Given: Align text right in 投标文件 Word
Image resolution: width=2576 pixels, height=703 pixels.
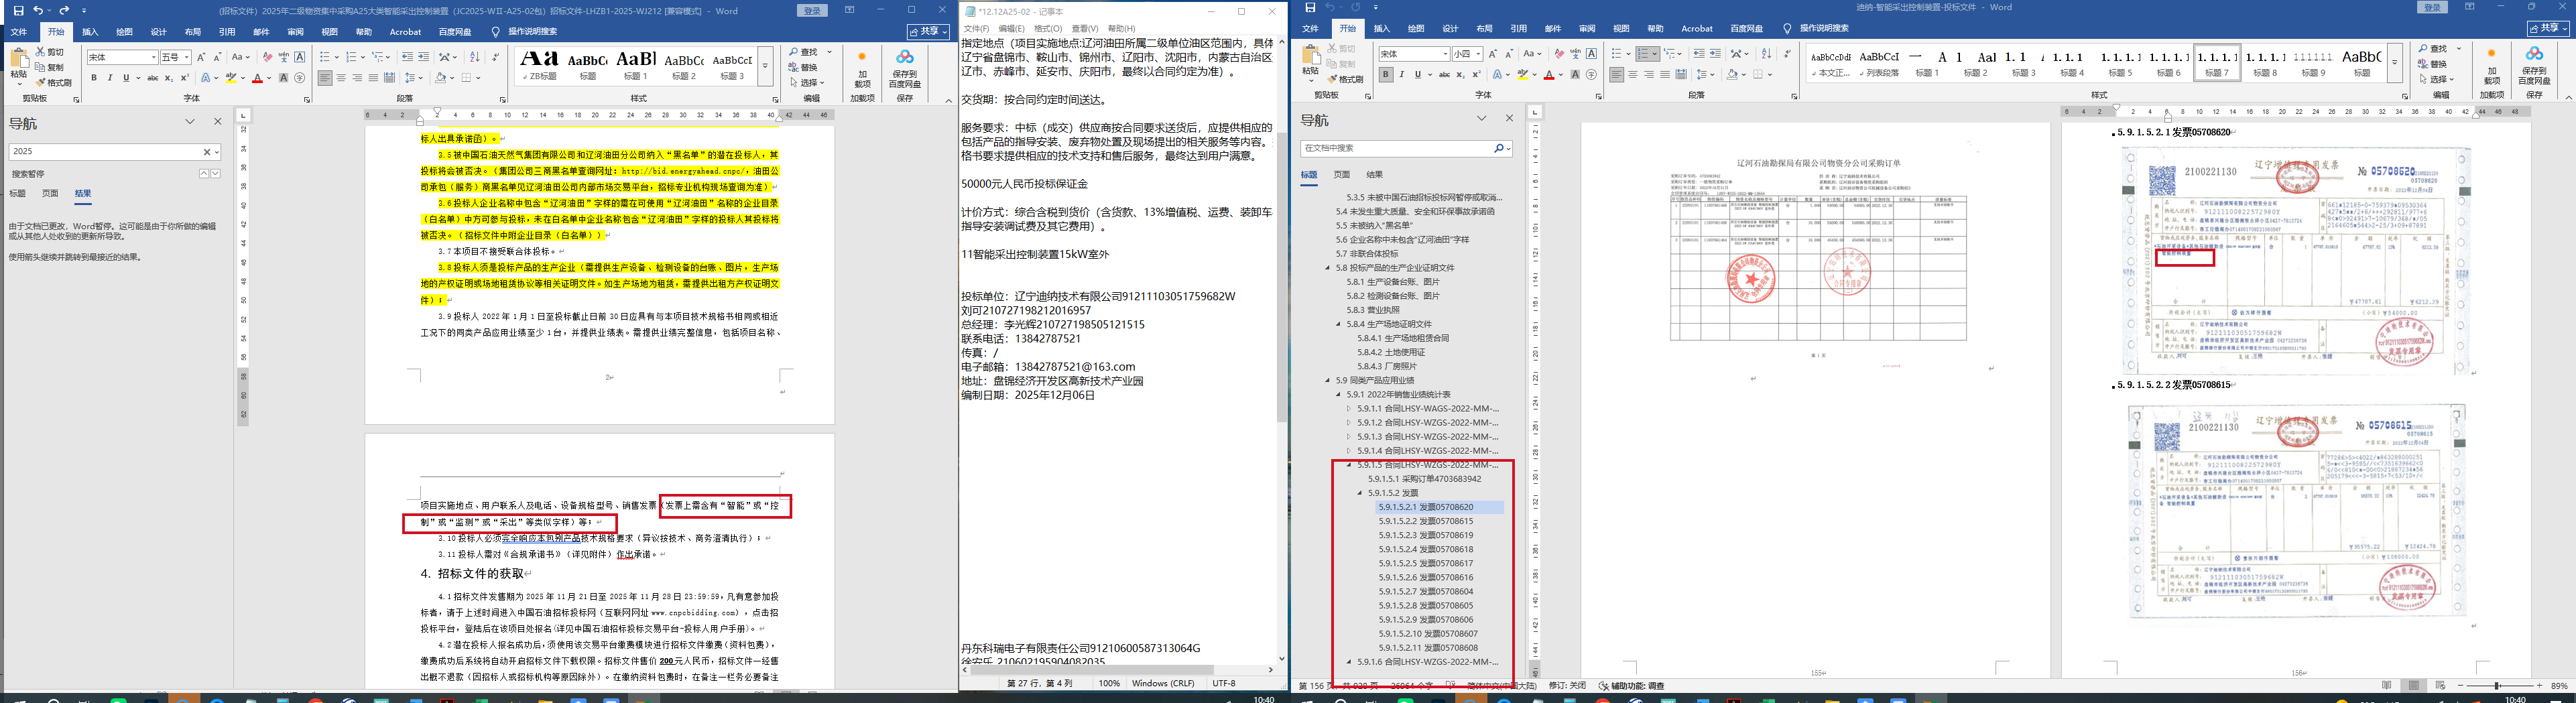Looking at the screenshot, I should point(1649,75).
